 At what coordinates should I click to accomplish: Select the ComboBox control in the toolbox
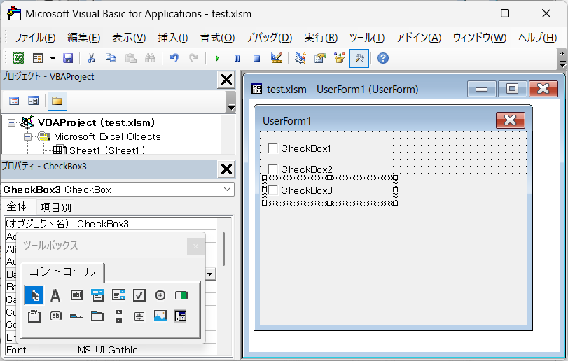[97, 295]
